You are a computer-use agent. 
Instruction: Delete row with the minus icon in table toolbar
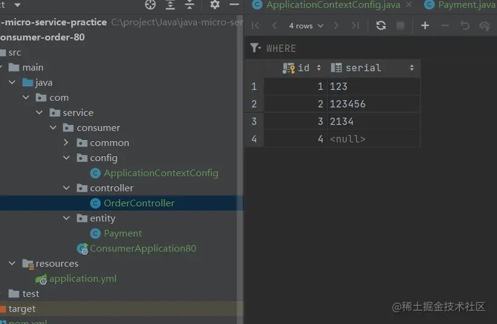point(445,25)
